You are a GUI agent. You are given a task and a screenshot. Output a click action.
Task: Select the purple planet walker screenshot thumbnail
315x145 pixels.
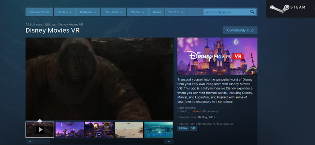coord(70,130)
